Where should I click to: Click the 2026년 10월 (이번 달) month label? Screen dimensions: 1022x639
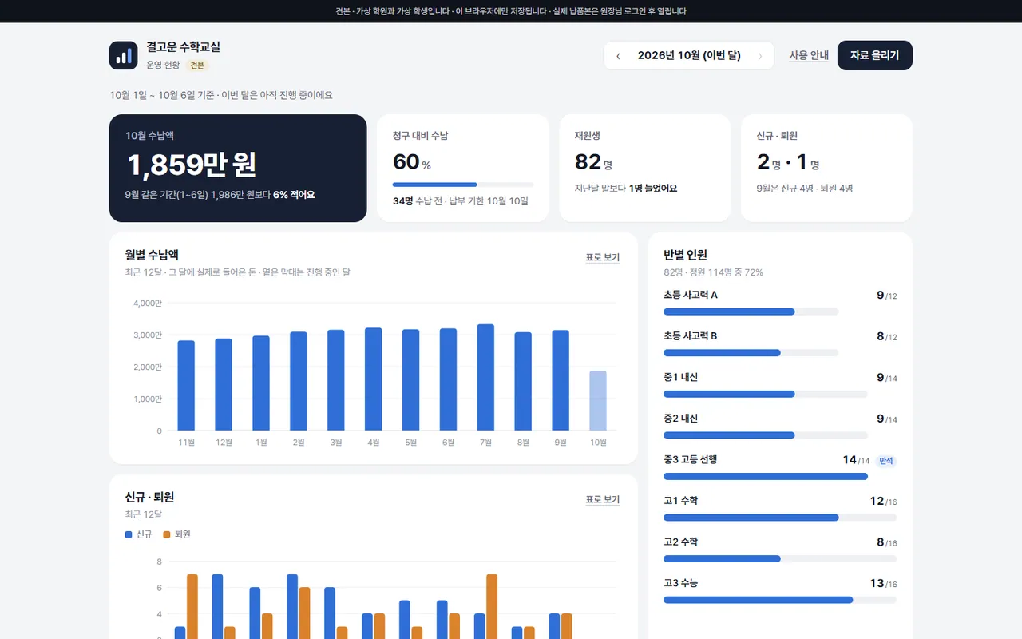(689, 55)
